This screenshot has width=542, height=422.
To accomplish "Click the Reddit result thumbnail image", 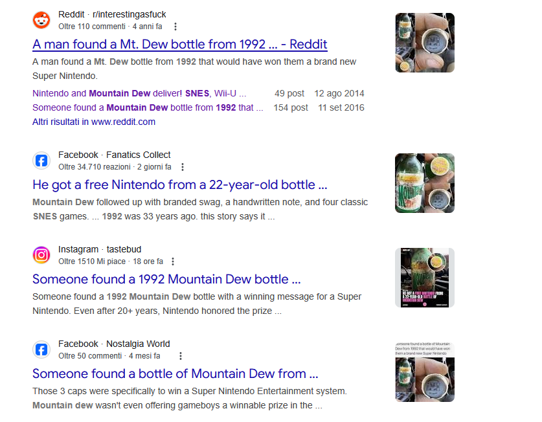I will [x=425, y=43].
